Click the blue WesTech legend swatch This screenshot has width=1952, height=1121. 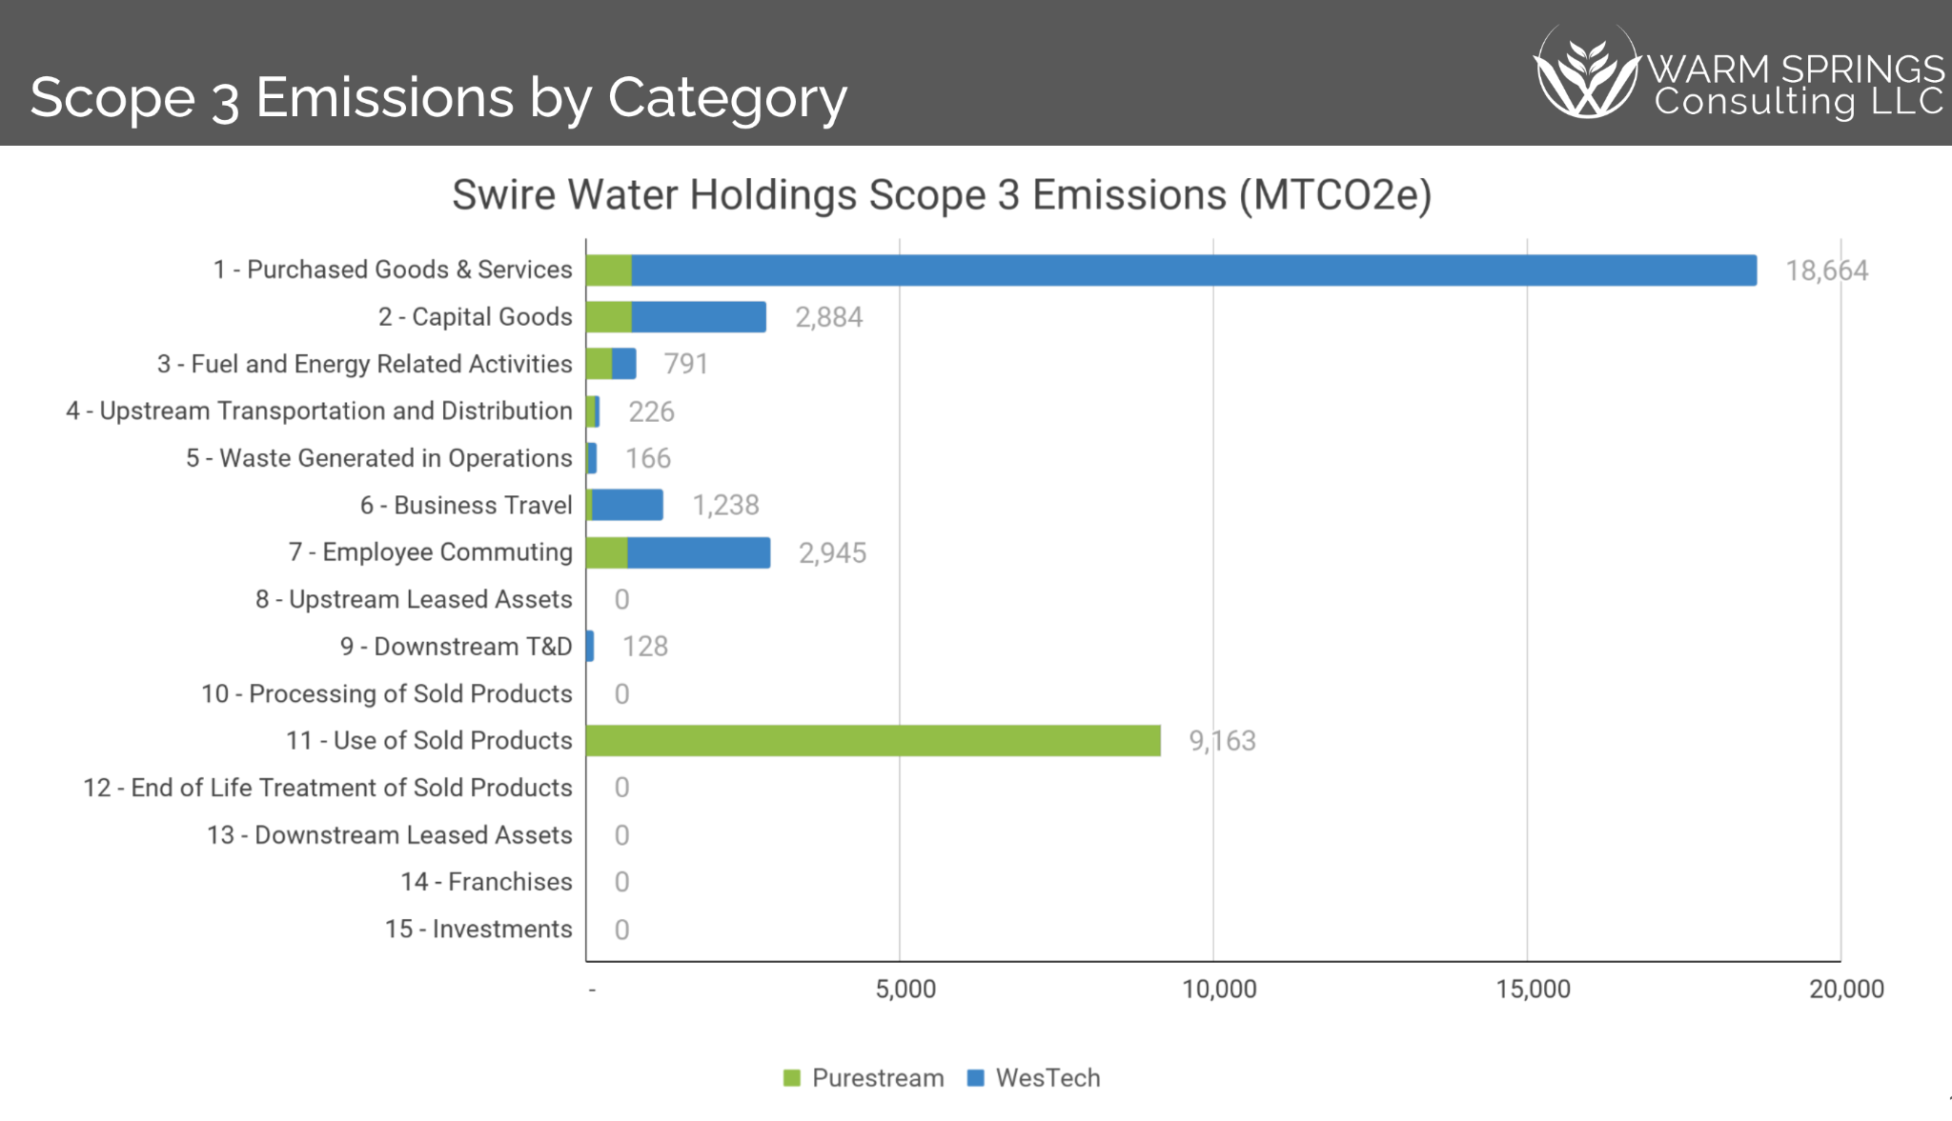click(975, 1078)
